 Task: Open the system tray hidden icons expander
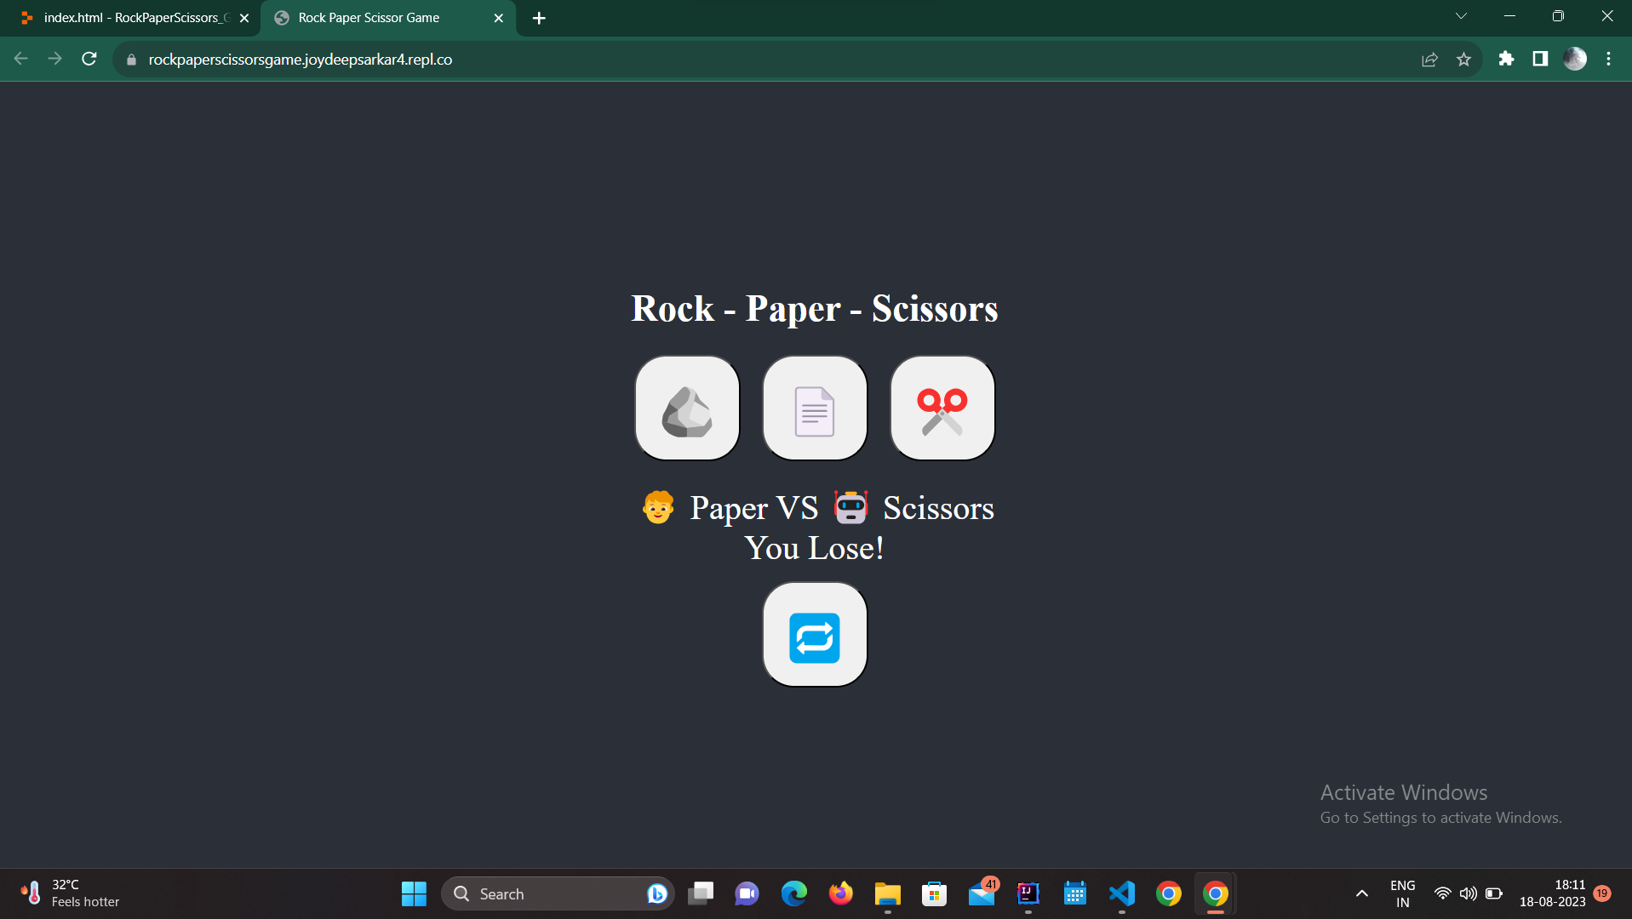pos(1360,893)
